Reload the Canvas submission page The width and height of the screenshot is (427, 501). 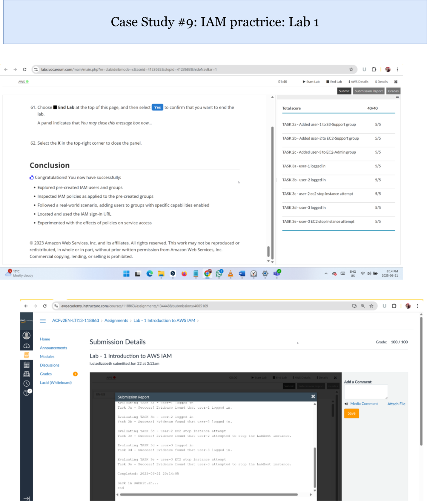[45, 306]
